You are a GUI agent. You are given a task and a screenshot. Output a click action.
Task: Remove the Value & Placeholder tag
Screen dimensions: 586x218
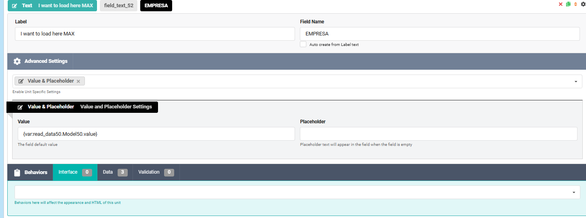[78, 81]
